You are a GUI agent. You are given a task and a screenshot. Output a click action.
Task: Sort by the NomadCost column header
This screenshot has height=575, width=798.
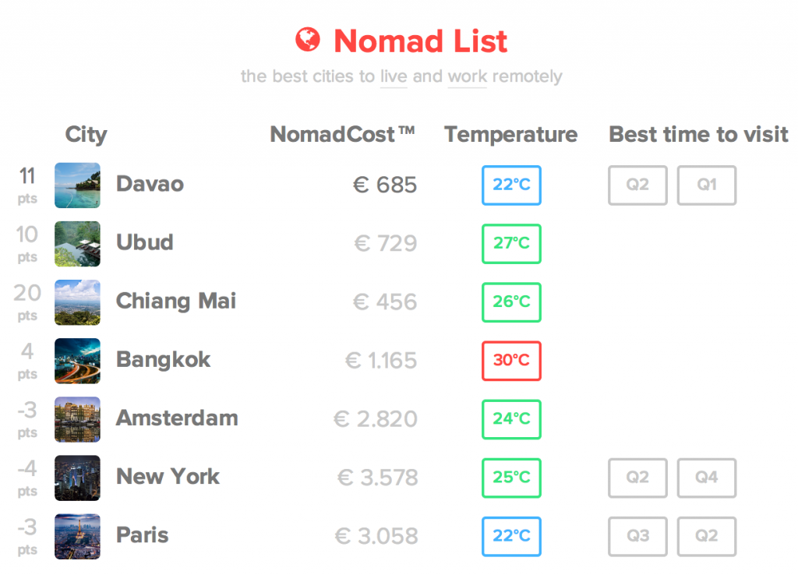[x=342, y=134]
